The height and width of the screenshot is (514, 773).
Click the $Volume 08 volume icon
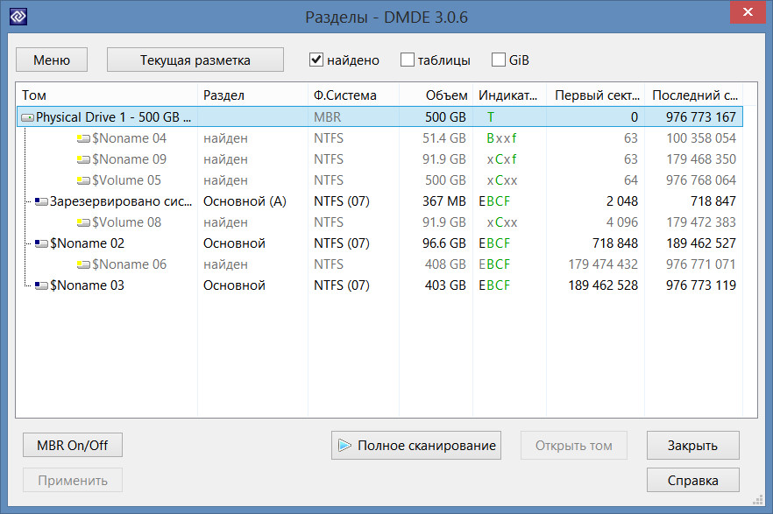point(83,222)
